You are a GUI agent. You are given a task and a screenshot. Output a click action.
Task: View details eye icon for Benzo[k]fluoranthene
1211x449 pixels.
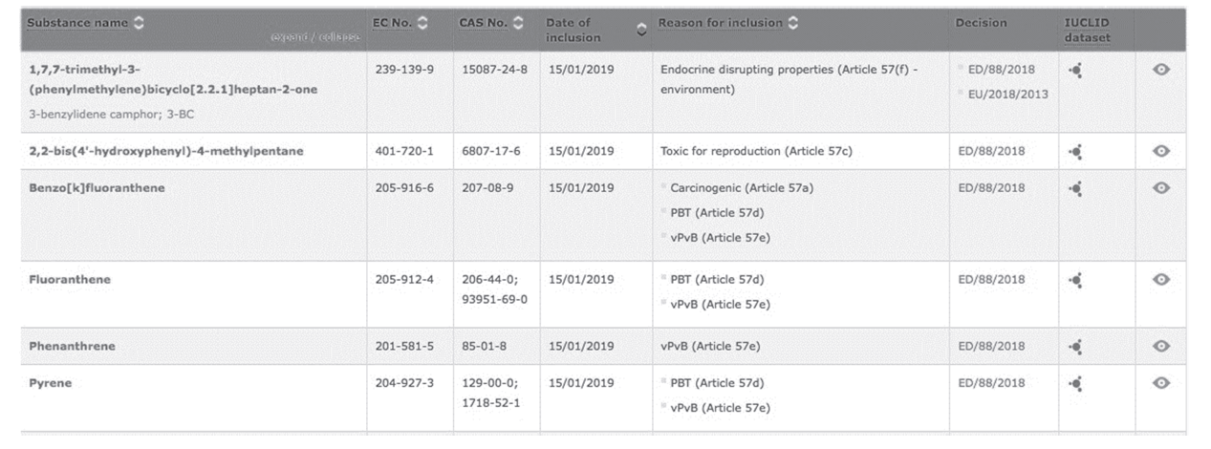[x=1161, y=188]
